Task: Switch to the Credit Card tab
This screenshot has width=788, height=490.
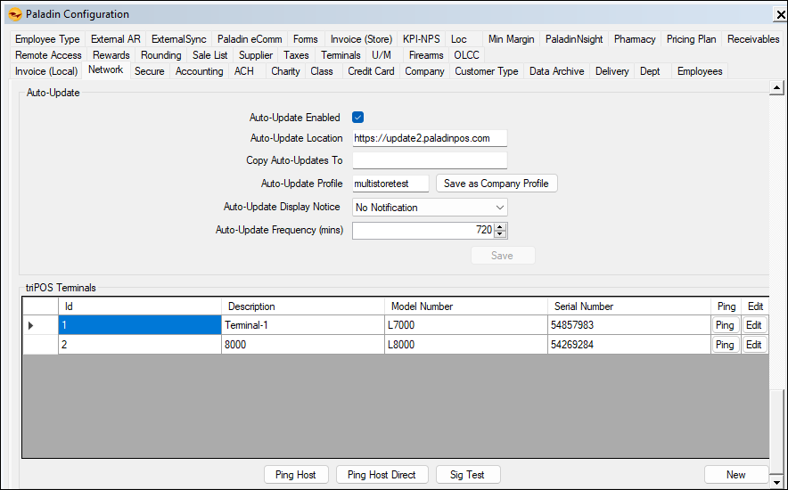Action: pos(371,71)
